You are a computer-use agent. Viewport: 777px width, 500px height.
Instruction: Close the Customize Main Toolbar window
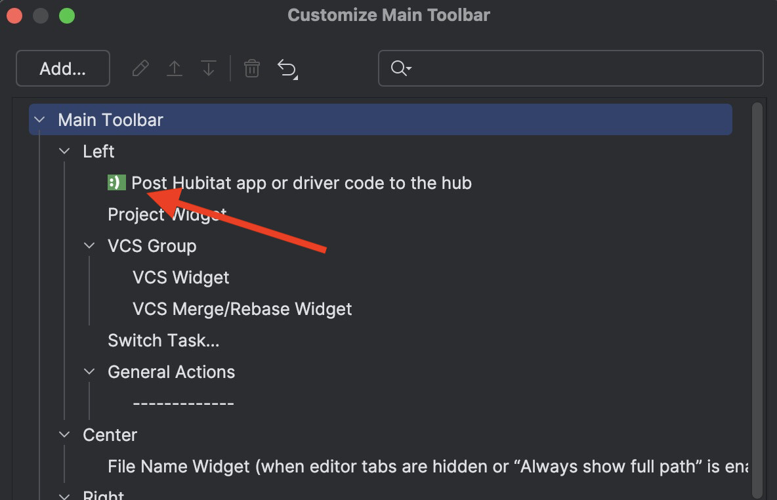(x=14, y=16)
